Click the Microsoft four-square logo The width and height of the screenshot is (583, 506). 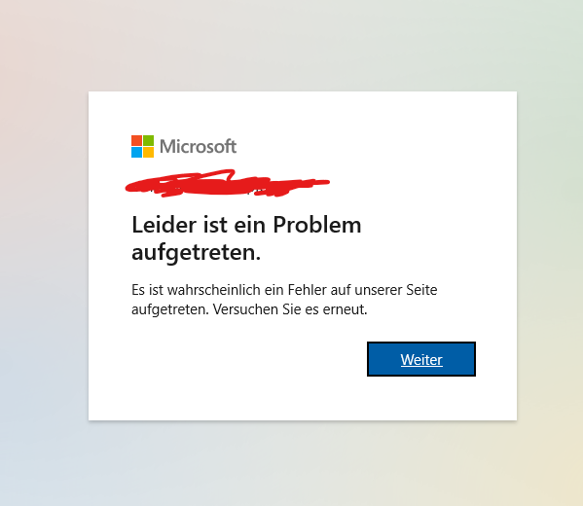142,147
